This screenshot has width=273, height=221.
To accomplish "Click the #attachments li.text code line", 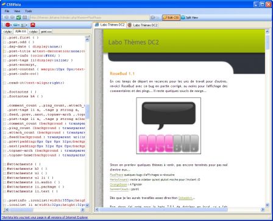I will 32,191.
